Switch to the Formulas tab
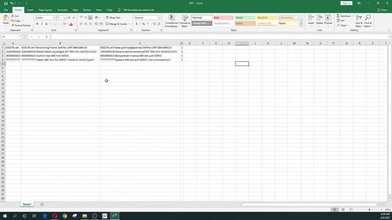The width and height of the screenshot is (392, 220). coord(62,10)
